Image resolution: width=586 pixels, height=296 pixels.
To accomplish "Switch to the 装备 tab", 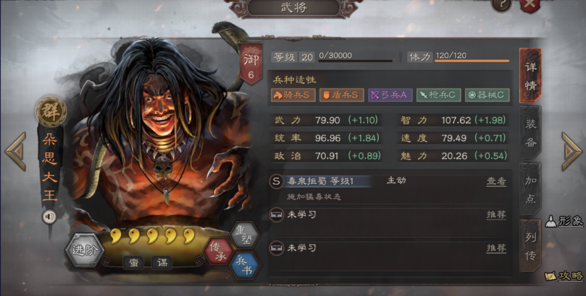I will 530,133.
